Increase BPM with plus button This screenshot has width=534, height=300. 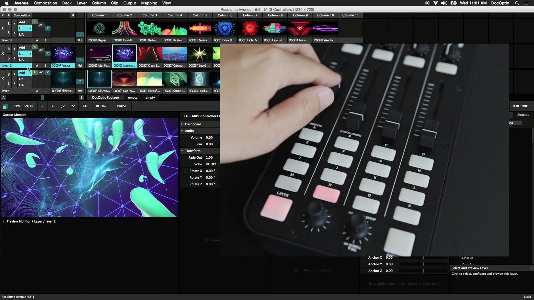[x=53, y=106]
